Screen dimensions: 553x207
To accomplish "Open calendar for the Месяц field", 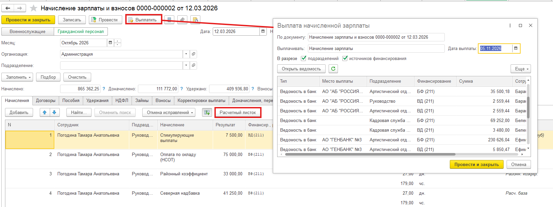I will click(110, 43).
